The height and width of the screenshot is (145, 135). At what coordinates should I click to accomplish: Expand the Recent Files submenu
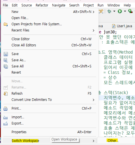(50, 30)
